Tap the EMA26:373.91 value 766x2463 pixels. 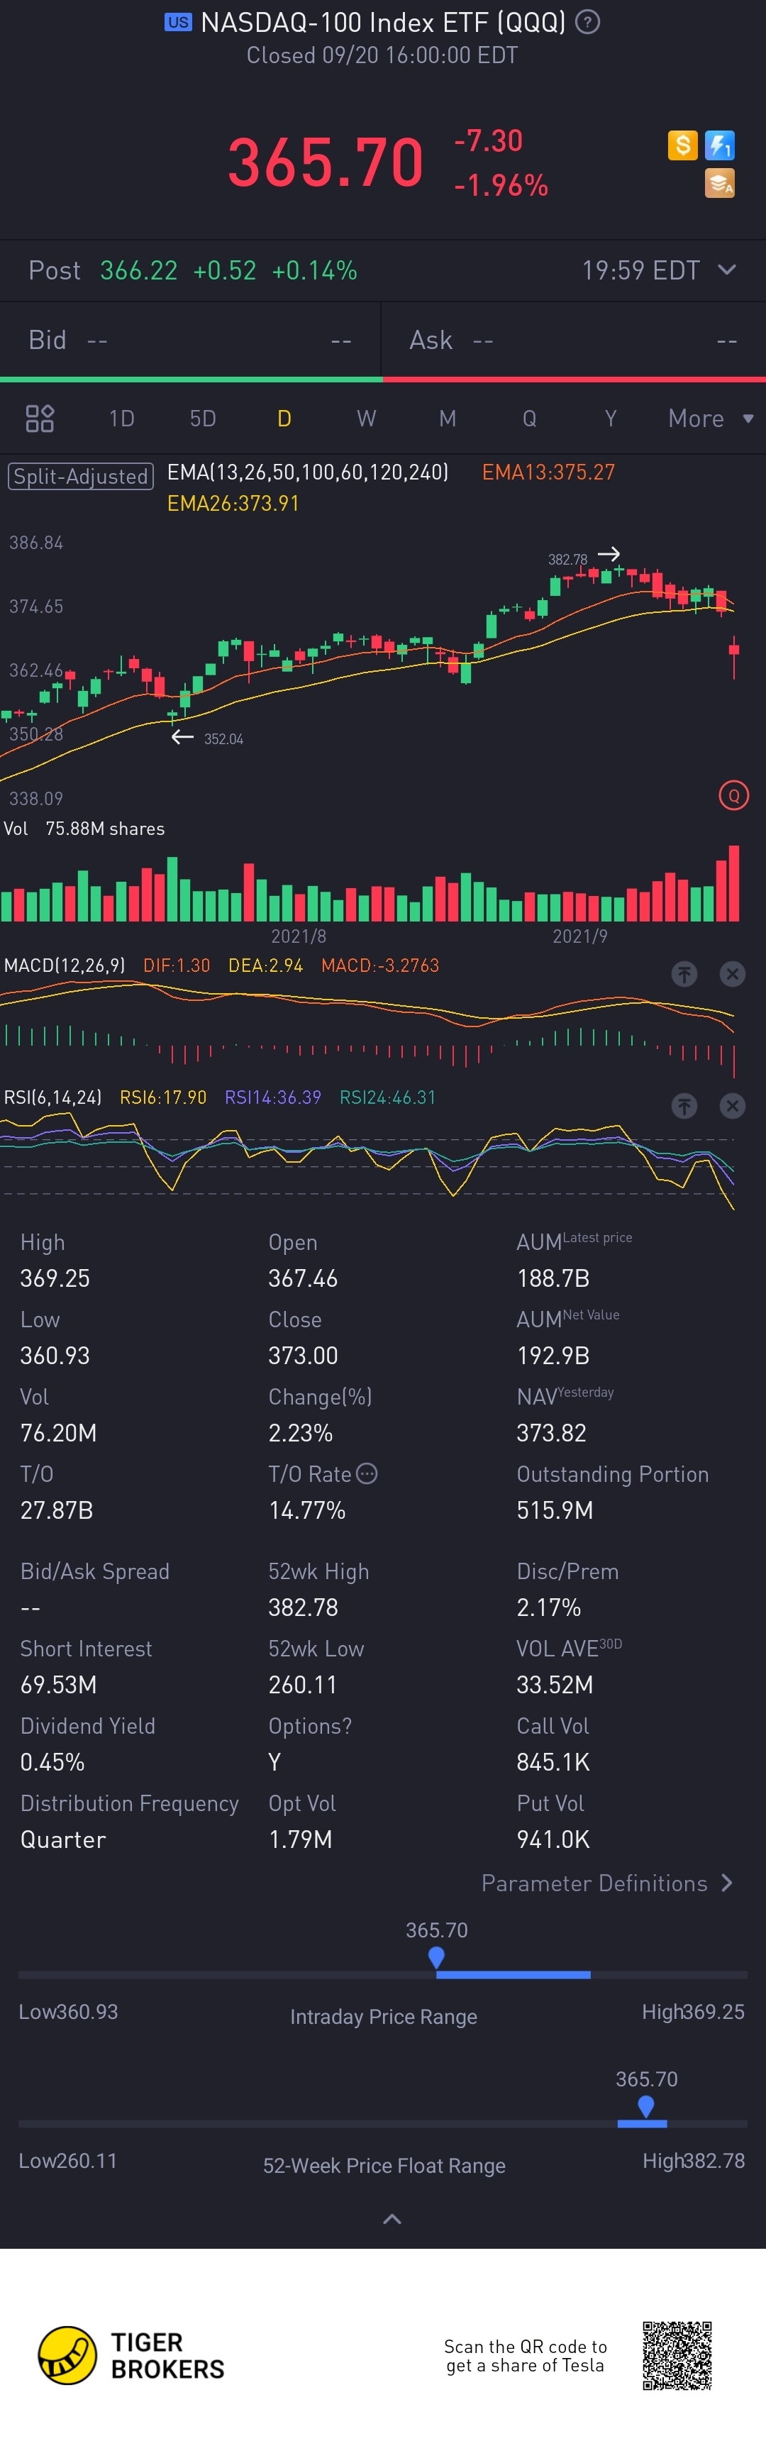tap(233, 504)
